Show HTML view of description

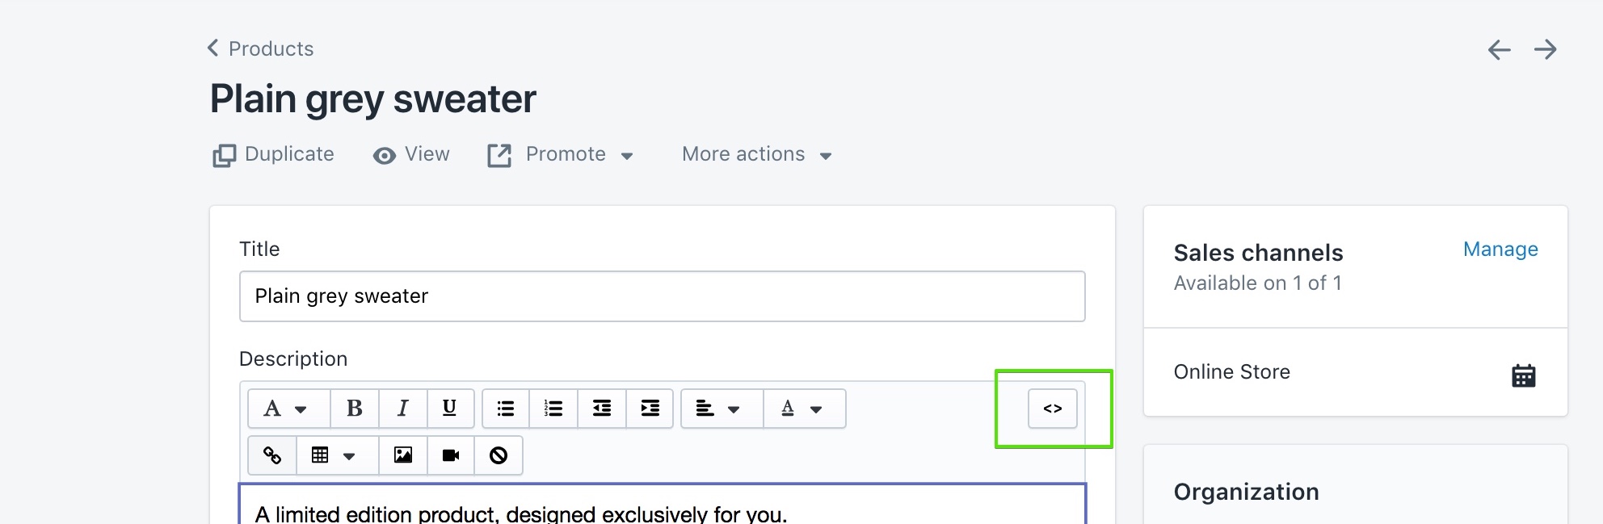[1052, 409]
